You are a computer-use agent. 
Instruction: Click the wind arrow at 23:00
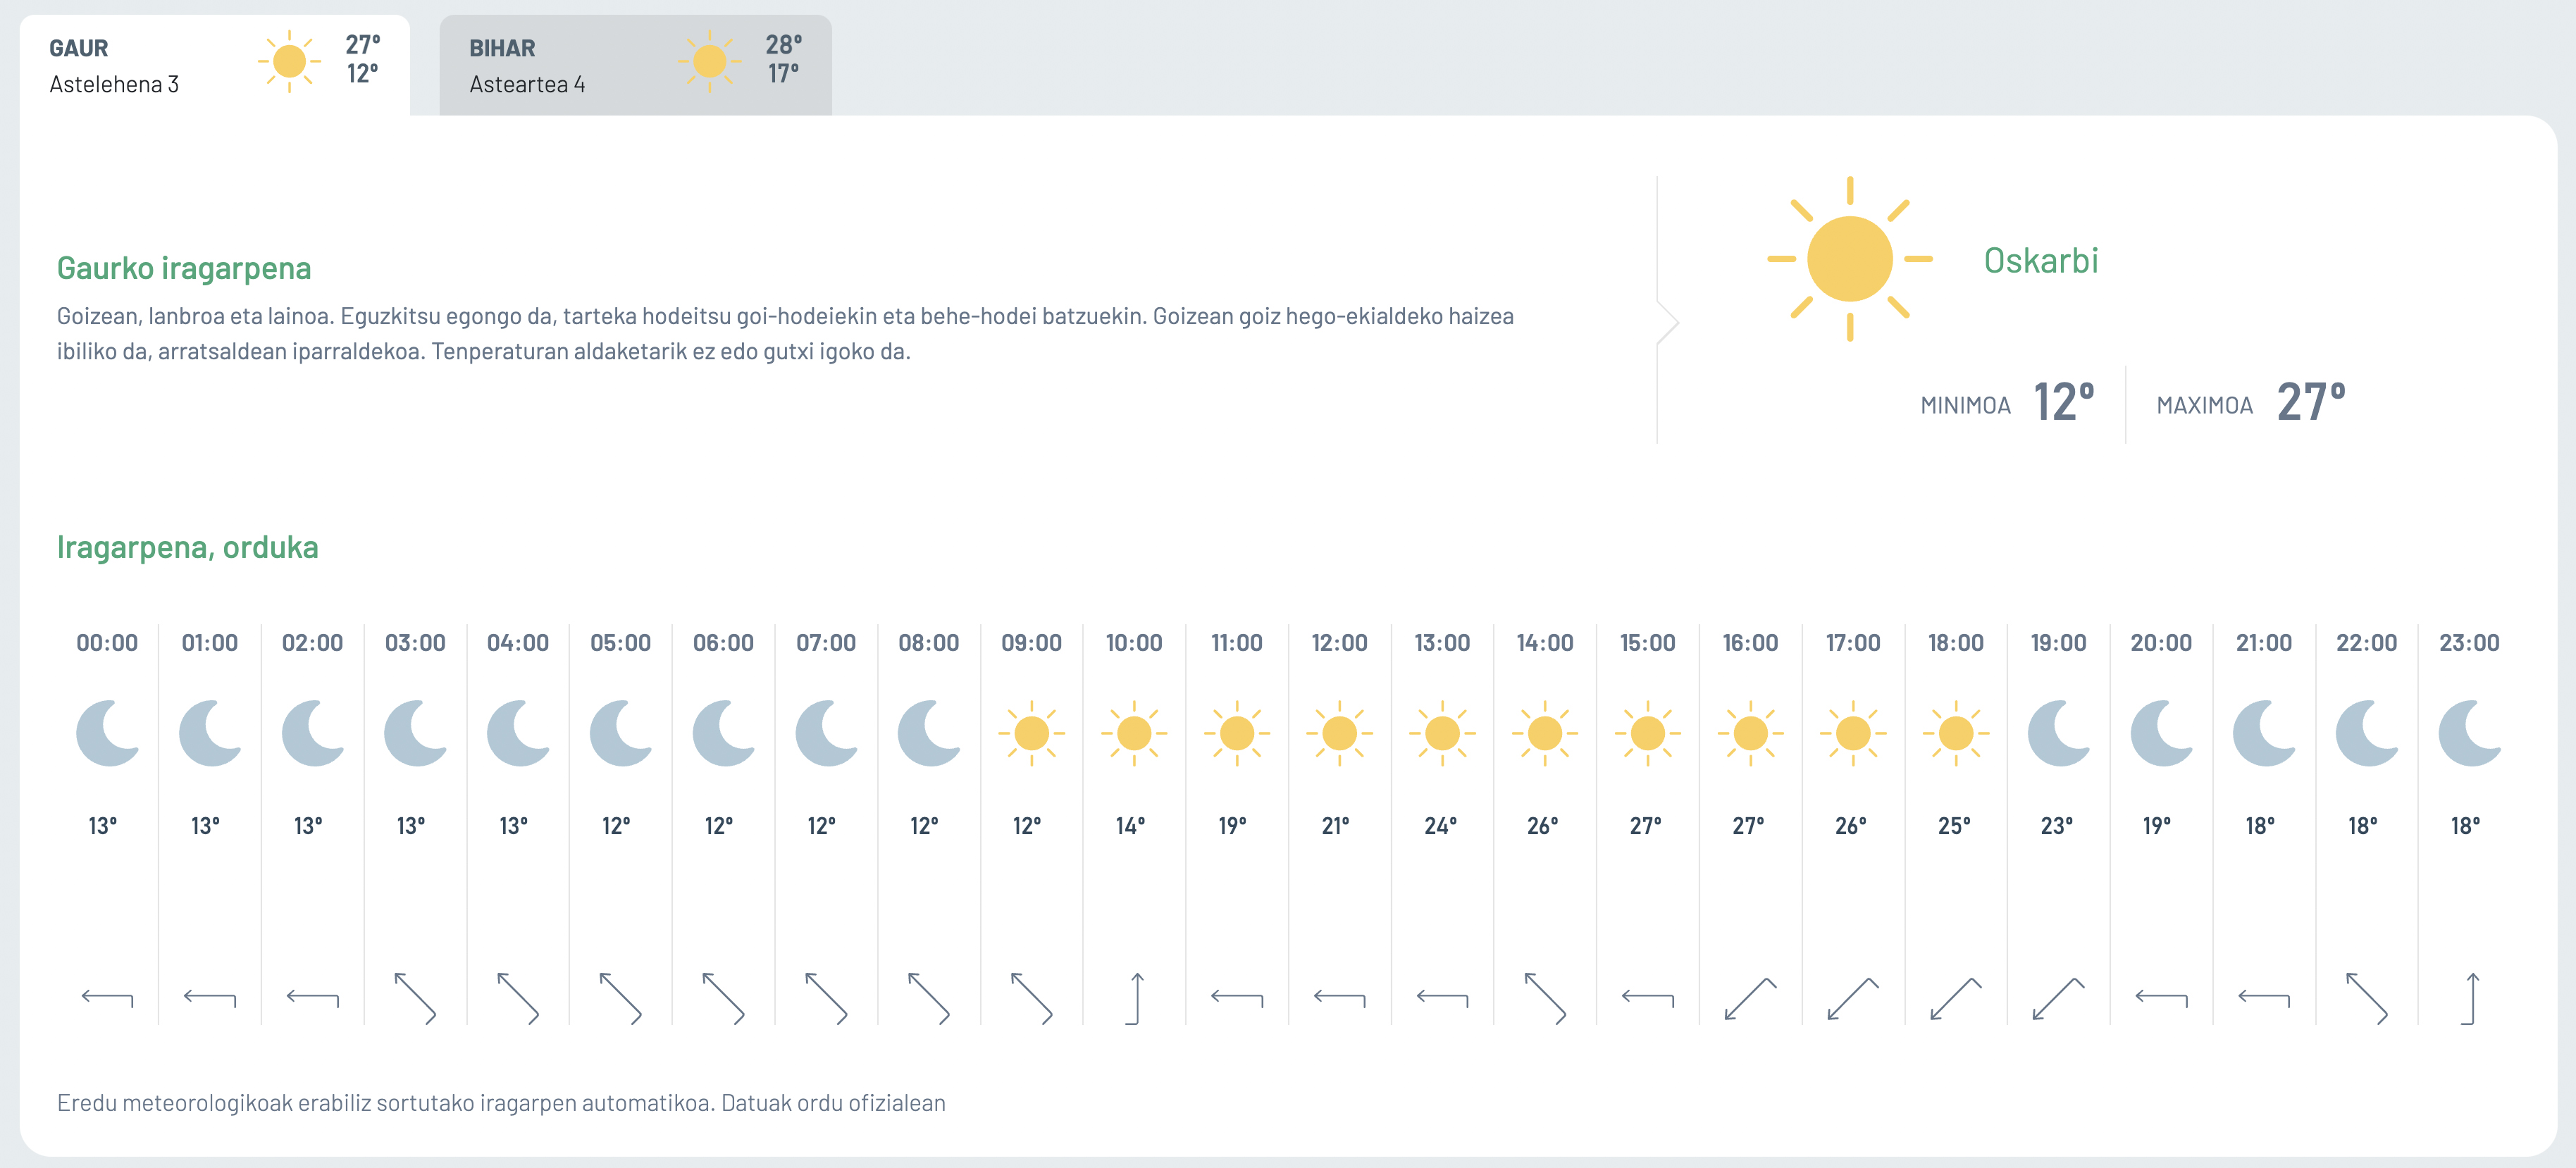[x=2470, y=998]
